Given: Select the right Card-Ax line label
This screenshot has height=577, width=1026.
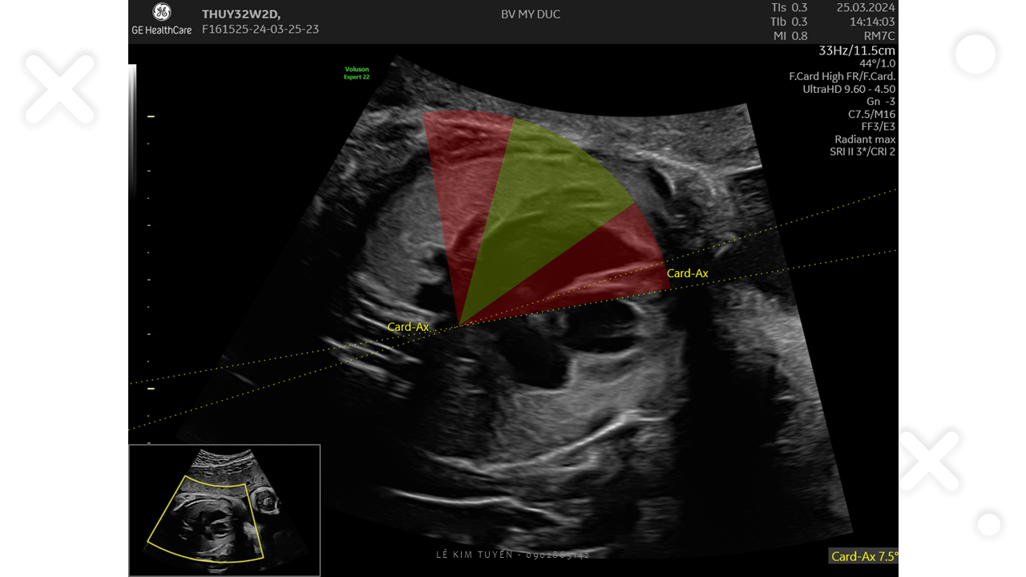Looking at the screenshot, I should (x=687, y=273).
